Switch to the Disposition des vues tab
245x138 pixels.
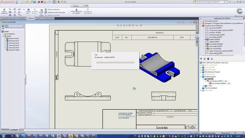point(8,18)
